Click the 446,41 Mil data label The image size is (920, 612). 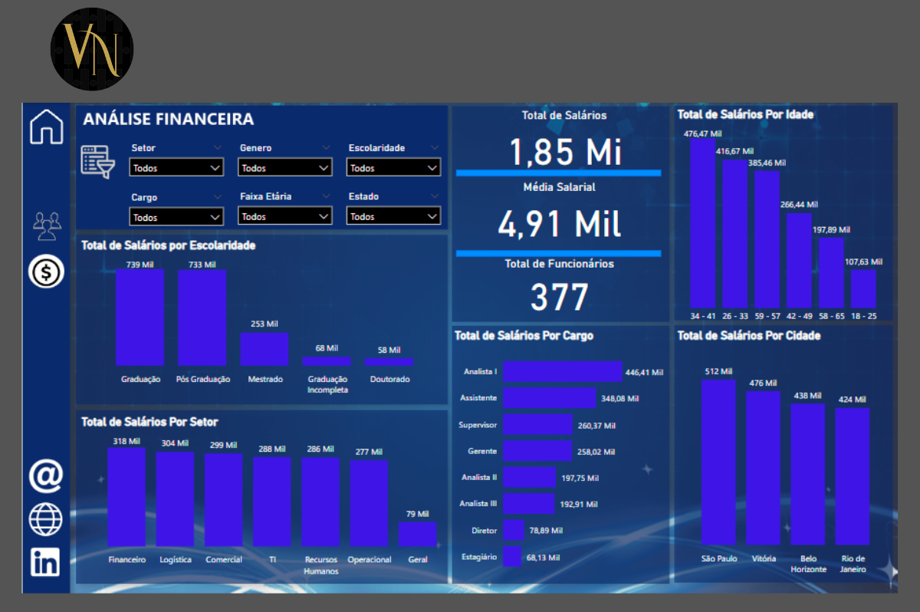click(645, 373)
